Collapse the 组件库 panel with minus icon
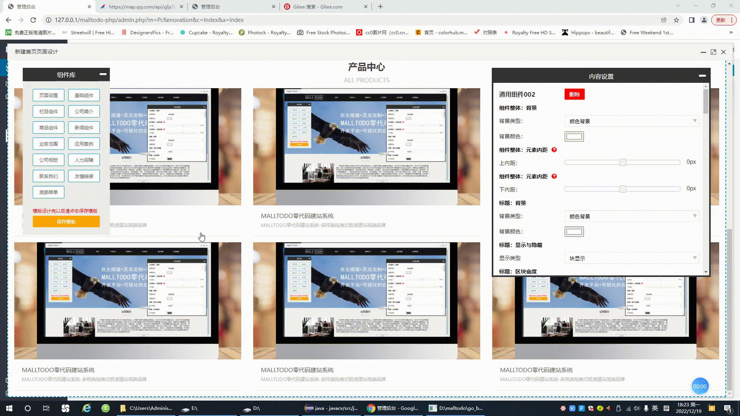The height and width of the screenshot is (416, 740). (103, 74)
